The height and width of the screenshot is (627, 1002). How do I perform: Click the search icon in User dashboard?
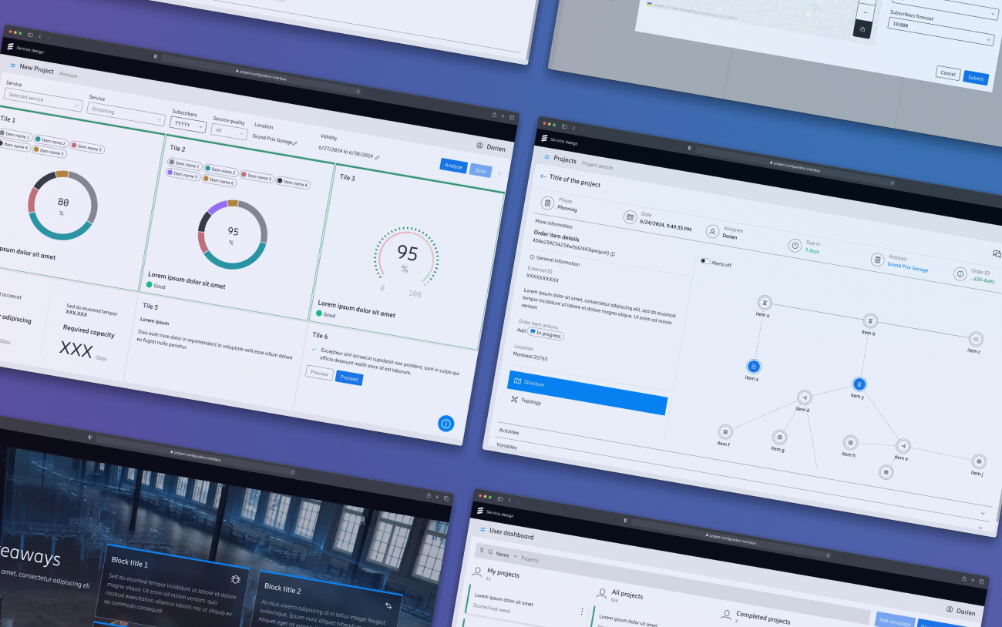tap(490, 553)
